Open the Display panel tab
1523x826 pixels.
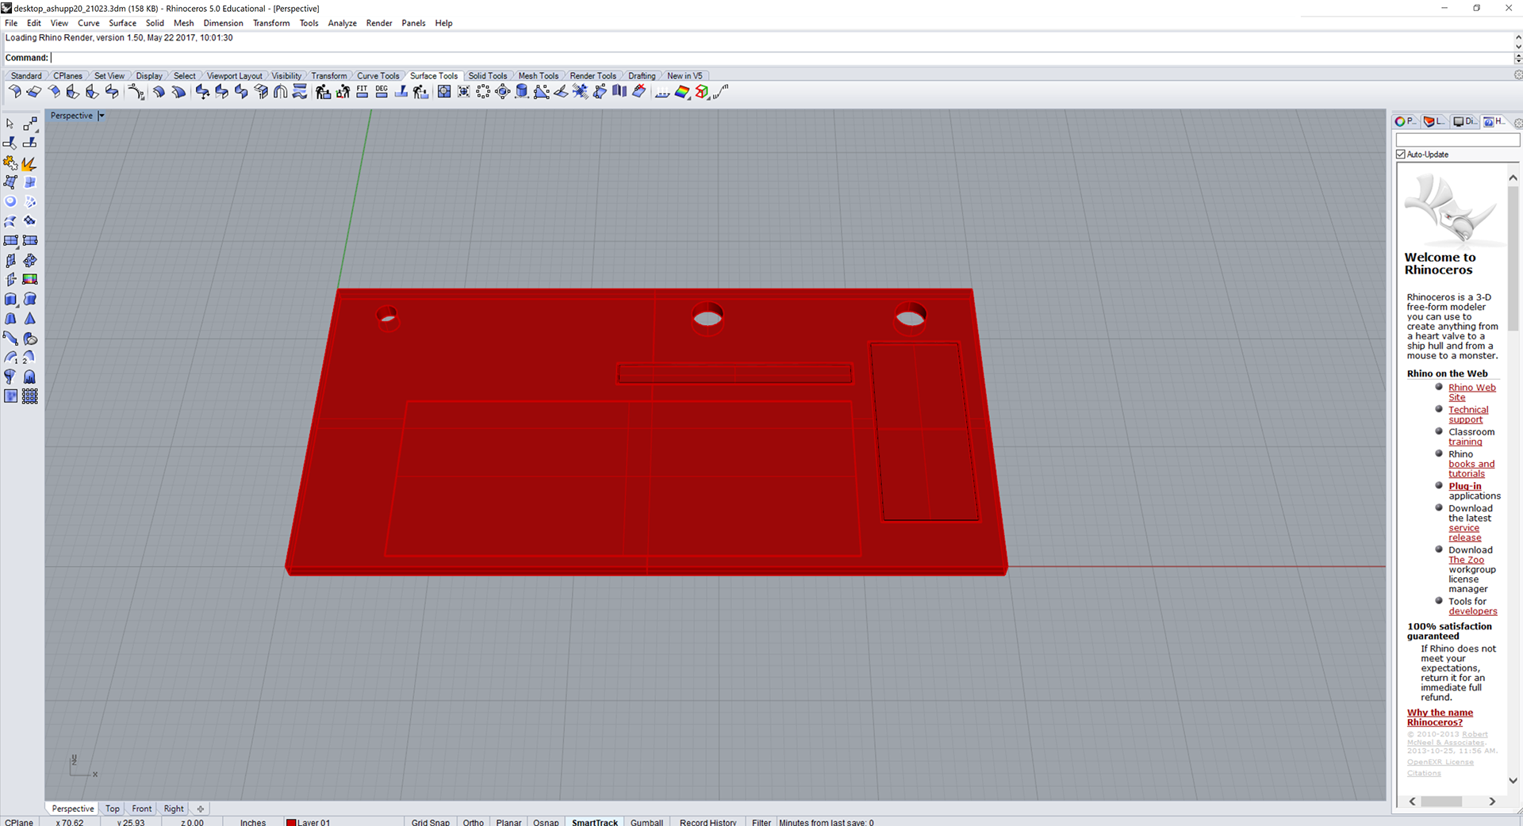[1464, 121]
